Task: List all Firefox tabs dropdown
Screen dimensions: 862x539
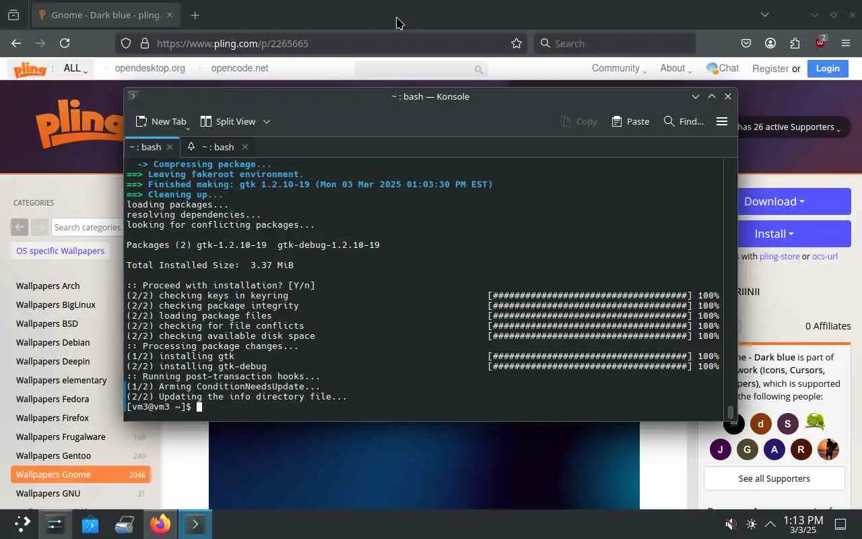Action: (764, 15)
